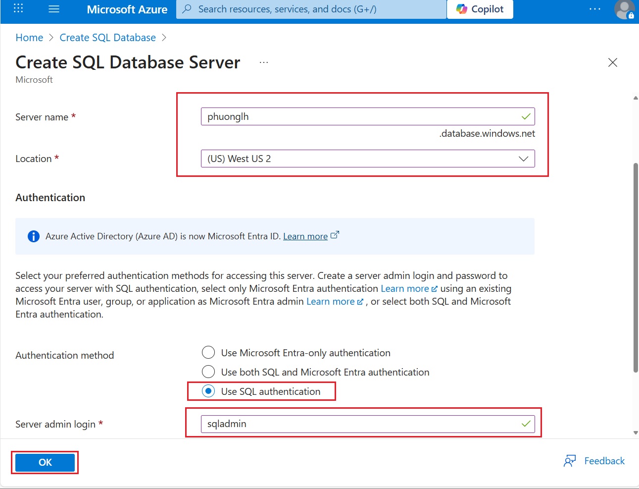The height and width of the screenshot is (489, 639).
Task: Click the vertical scrollbar thumb
Action: [x=636, y=268]
